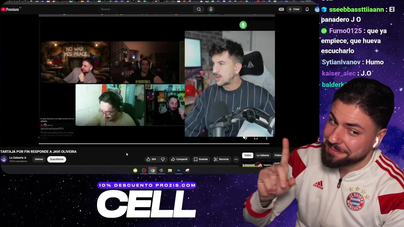Open La Salsería channel avatar
The image size is (404, 227).
pyautogui.click(x=4, y=159)
